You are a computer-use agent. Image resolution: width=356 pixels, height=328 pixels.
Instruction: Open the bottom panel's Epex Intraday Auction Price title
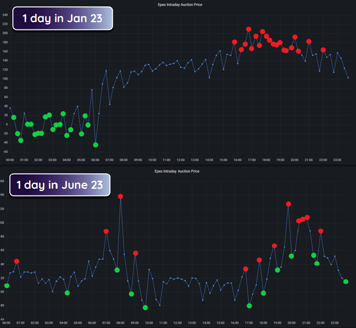(x=177, y=171)
